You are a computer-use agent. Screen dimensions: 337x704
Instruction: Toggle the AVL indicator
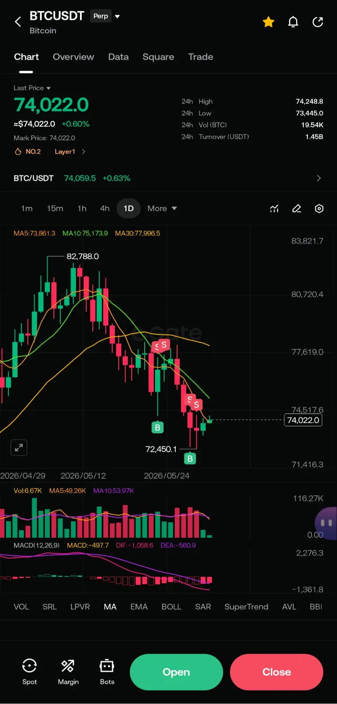click(289, 606)
